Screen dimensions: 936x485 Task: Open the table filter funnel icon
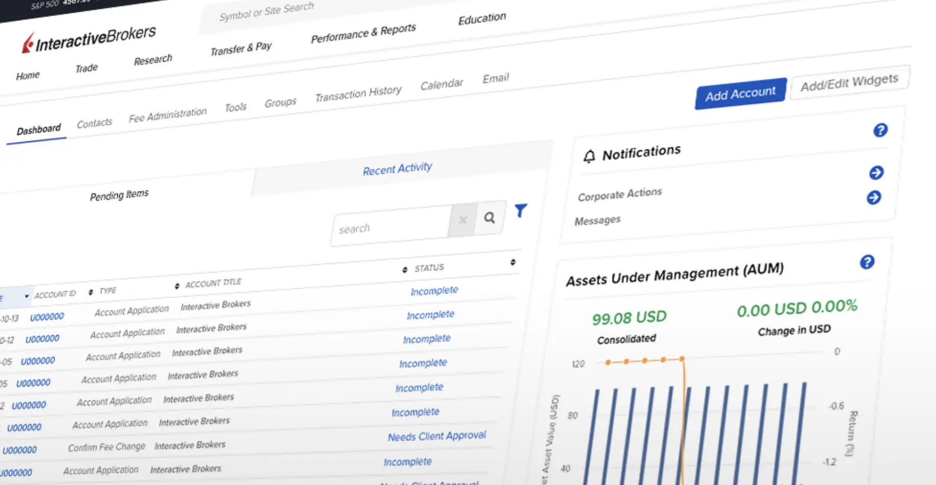[x=521, y=210]
